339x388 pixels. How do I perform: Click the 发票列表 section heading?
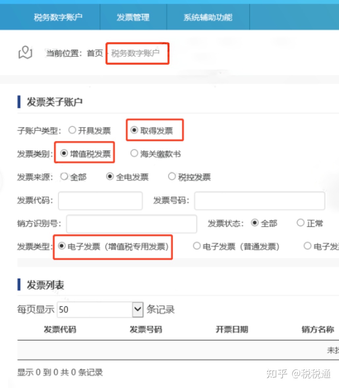pyautogui.click(x=46, y=285)
